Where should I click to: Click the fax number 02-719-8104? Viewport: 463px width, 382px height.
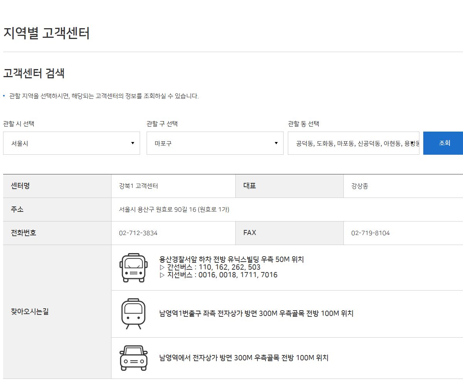370,233
